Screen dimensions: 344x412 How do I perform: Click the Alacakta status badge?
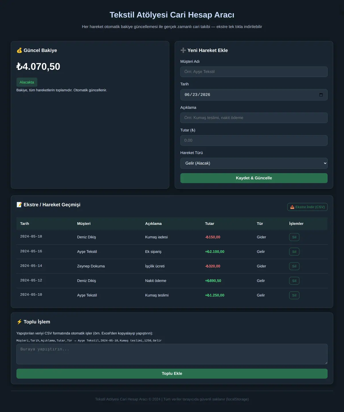pos(27,82)
